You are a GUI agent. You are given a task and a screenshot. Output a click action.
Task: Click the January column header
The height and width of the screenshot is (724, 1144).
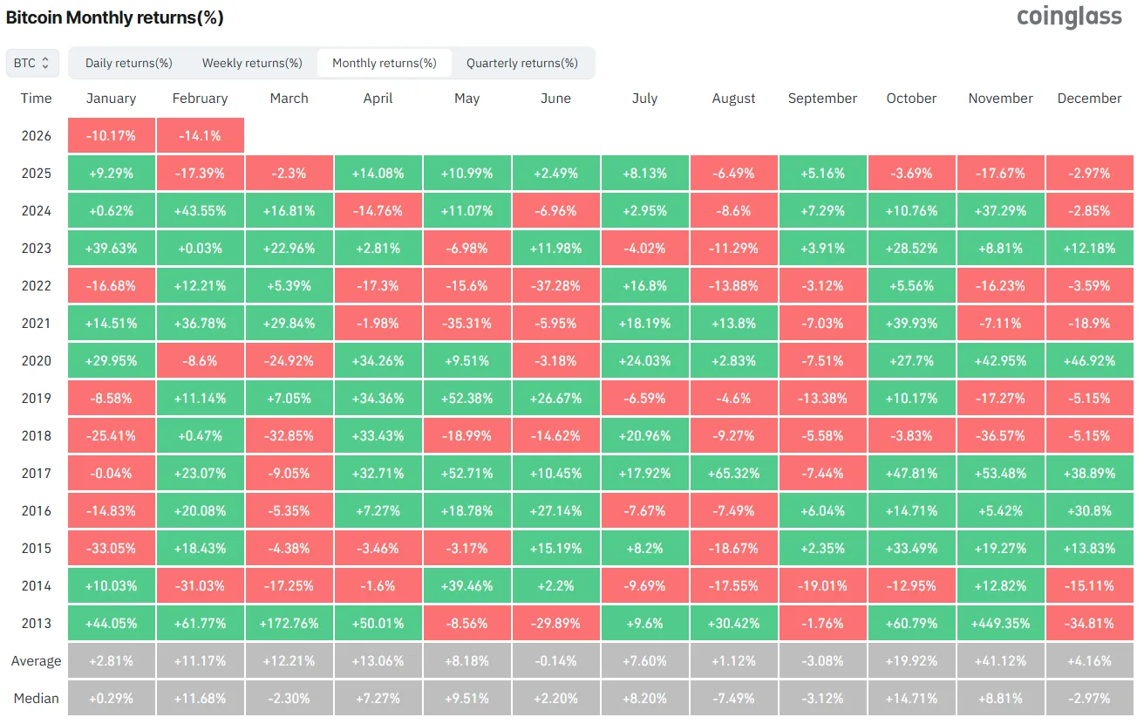click(112, 99)
